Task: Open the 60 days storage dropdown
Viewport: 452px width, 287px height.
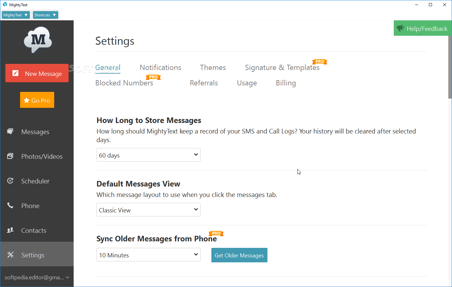Action: pyautogui.click(x=149, y=155)
